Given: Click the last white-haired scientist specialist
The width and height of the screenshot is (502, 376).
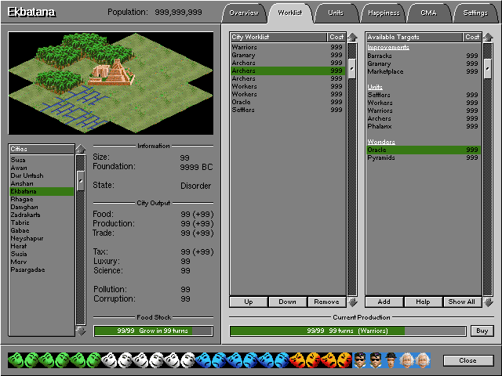Looking at the screenshot, I should [423, 360].
